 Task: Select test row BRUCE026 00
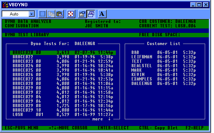[63, 75]
